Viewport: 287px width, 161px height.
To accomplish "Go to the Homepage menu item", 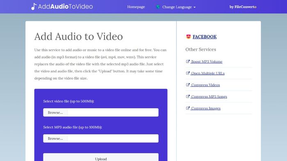I will pos(136,7).
